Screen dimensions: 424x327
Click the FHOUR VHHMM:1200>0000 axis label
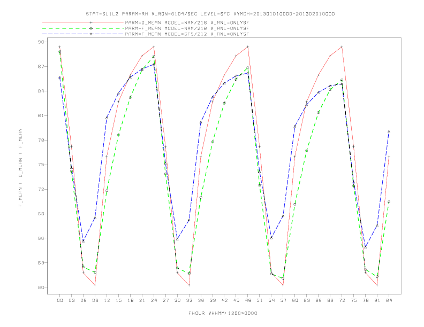223,313
